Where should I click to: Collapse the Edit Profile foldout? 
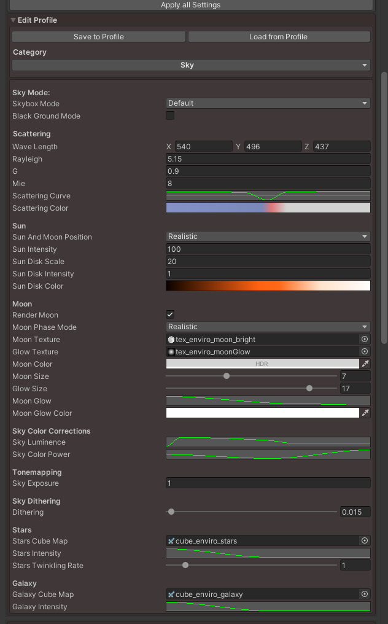13,20
